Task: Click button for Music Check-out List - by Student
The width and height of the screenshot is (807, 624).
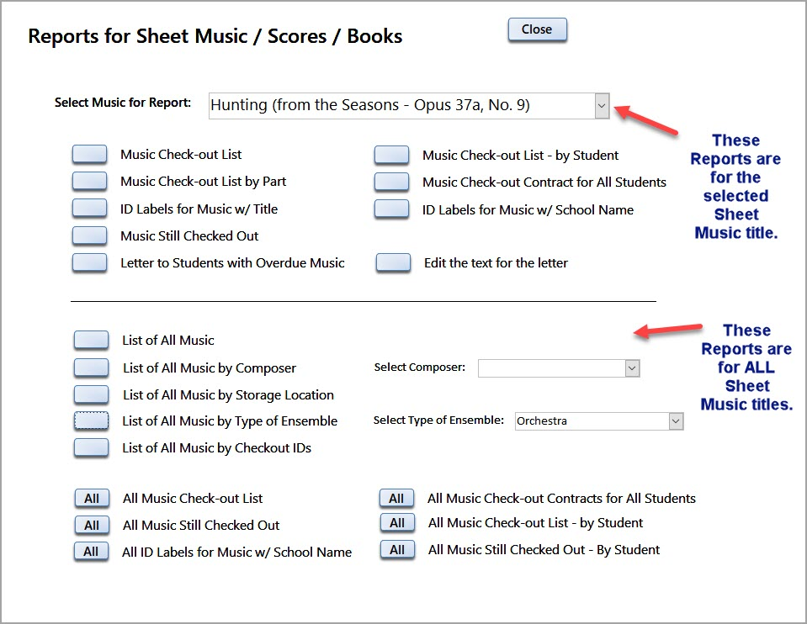Action: [x=391, y=155]
